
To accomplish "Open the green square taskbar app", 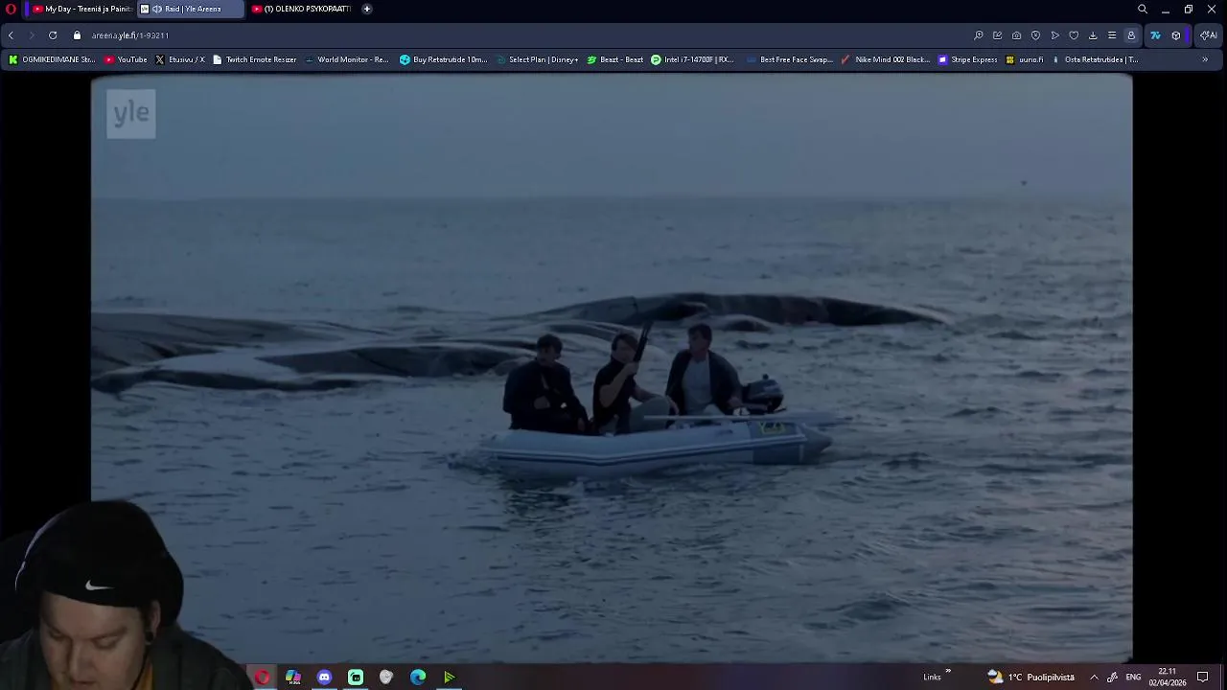I will click(x=356, y=678).
